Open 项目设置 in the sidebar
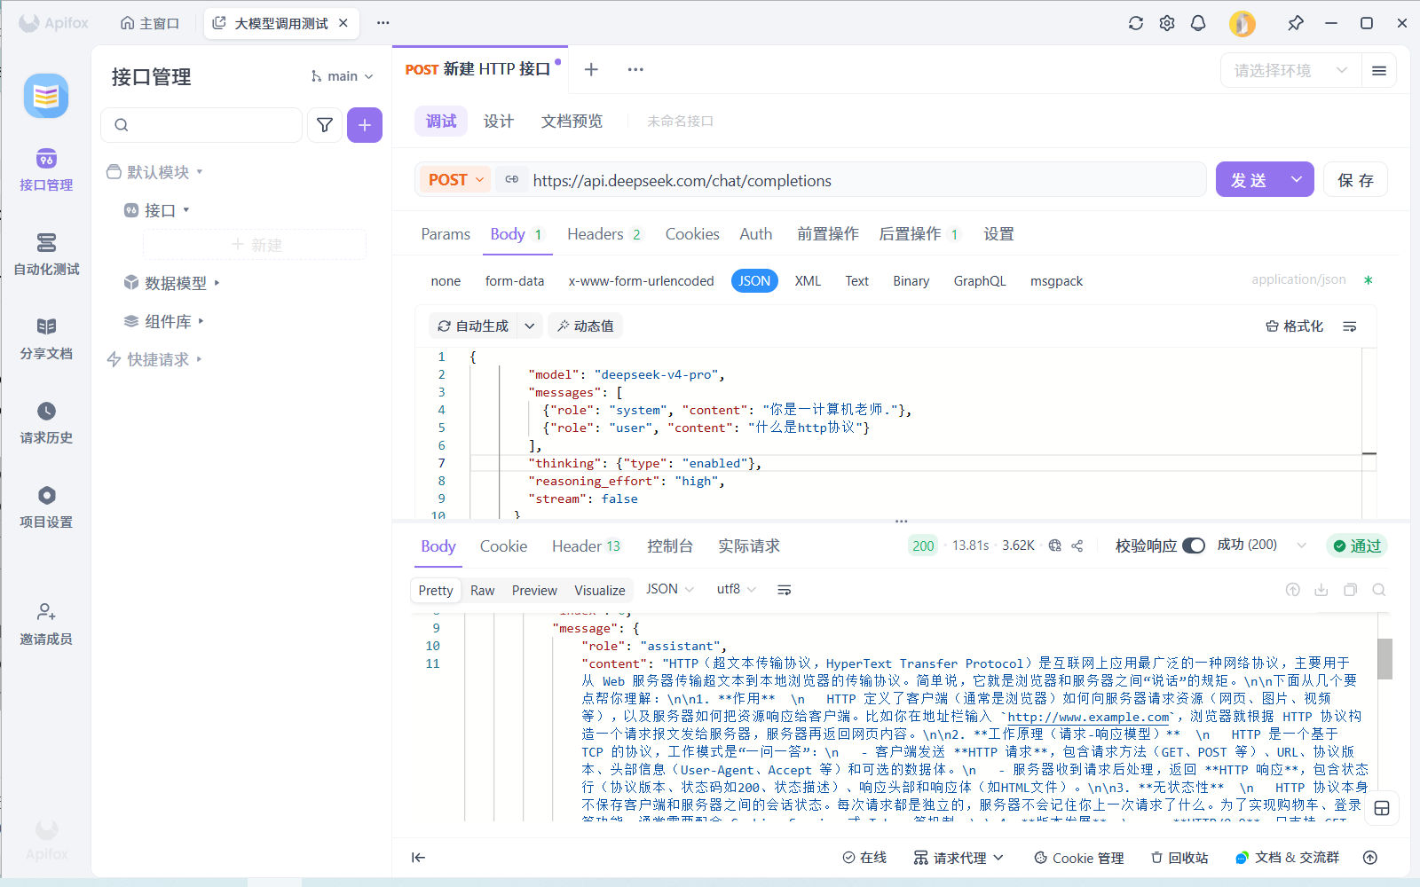 (46, 506)
